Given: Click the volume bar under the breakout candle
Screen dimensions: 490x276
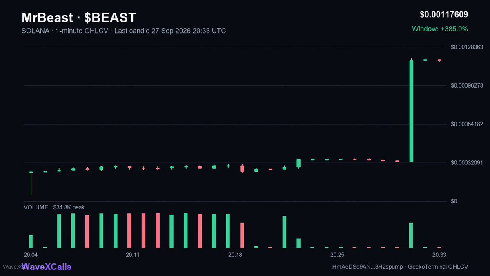Looking at the screenshot, I should 411,235.
